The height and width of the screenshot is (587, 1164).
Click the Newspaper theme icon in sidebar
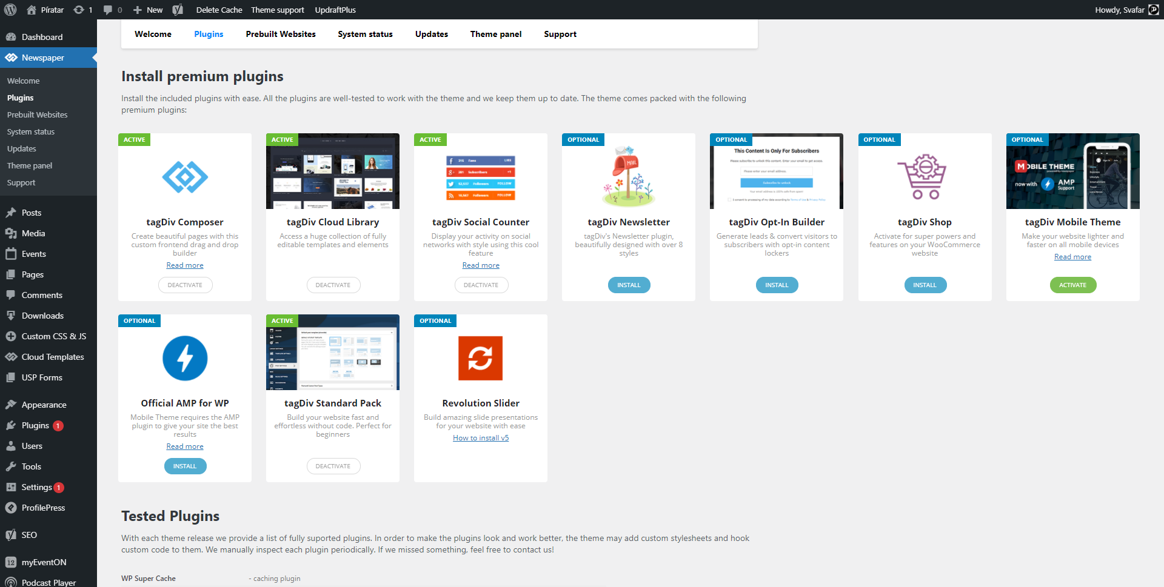pyautogui.click(x=11, y=58)
